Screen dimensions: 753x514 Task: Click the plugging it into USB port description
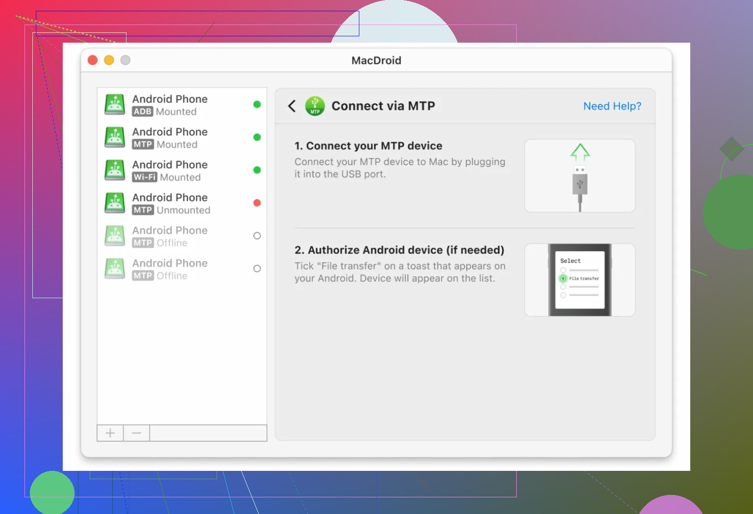click(400, 168)
